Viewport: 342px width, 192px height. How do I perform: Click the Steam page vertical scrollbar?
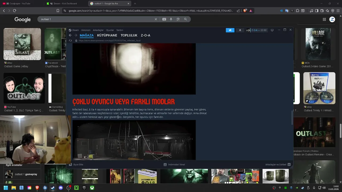pyautogui.click(x=292, y=117)
